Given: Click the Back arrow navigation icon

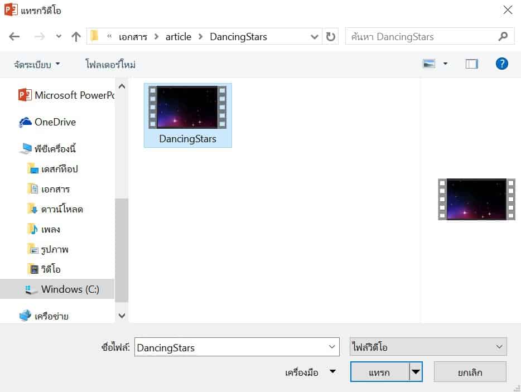Looking at the screenshot, I should (15, 37).
